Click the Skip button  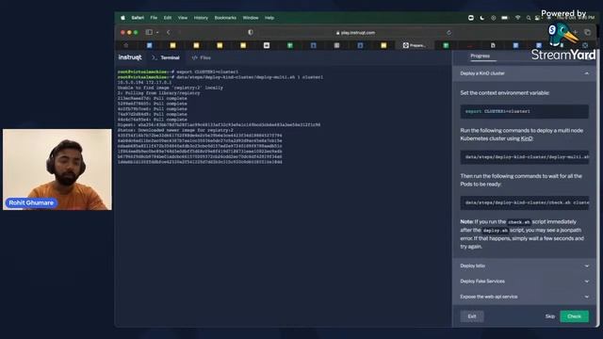click(550, 316)
